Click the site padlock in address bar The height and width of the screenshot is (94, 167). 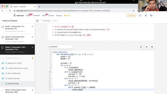click(14, 11)
